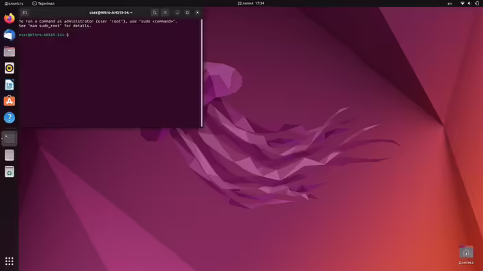
Task: Open the Files manager dock icon
Action: (x=10, y=51)
